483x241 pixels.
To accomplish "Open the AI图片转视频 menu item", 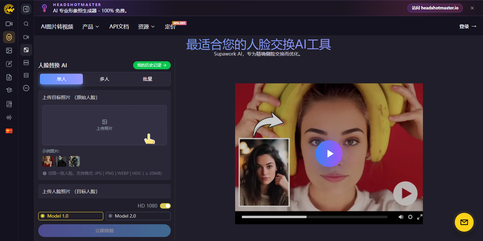I will [x=57, y=26].
